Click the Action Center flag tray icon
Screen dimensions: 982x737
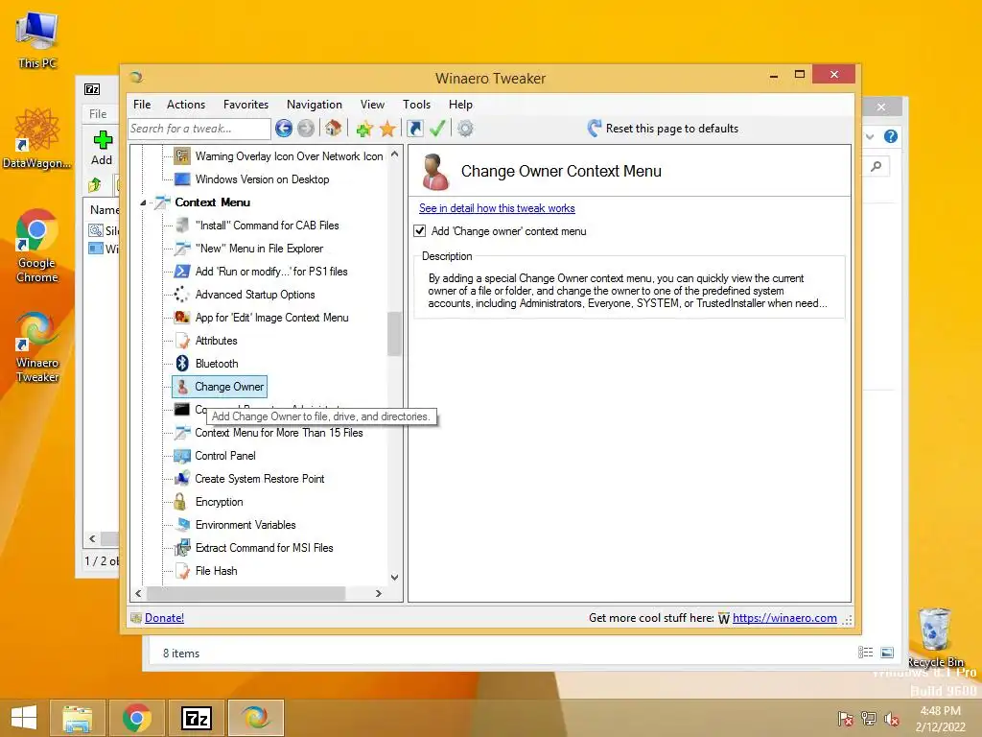pyautogui.click(x=845, y=719)
